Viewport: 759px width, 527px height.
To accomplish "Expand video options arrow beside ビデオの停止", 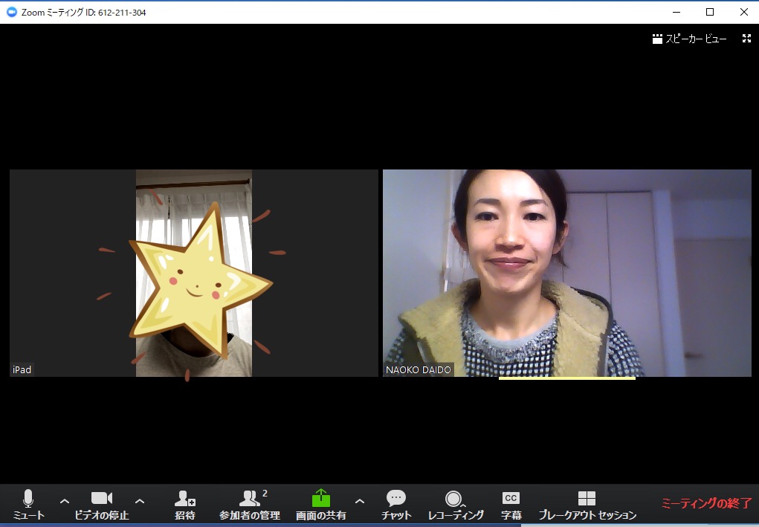I will pos(140,501).
